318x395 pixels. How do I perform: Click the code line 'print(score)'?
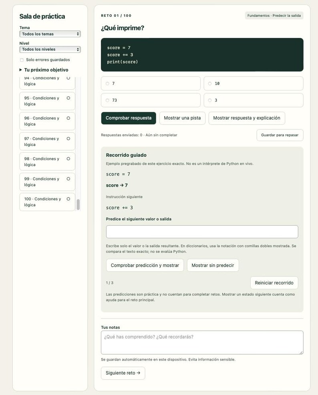(123, 62)
